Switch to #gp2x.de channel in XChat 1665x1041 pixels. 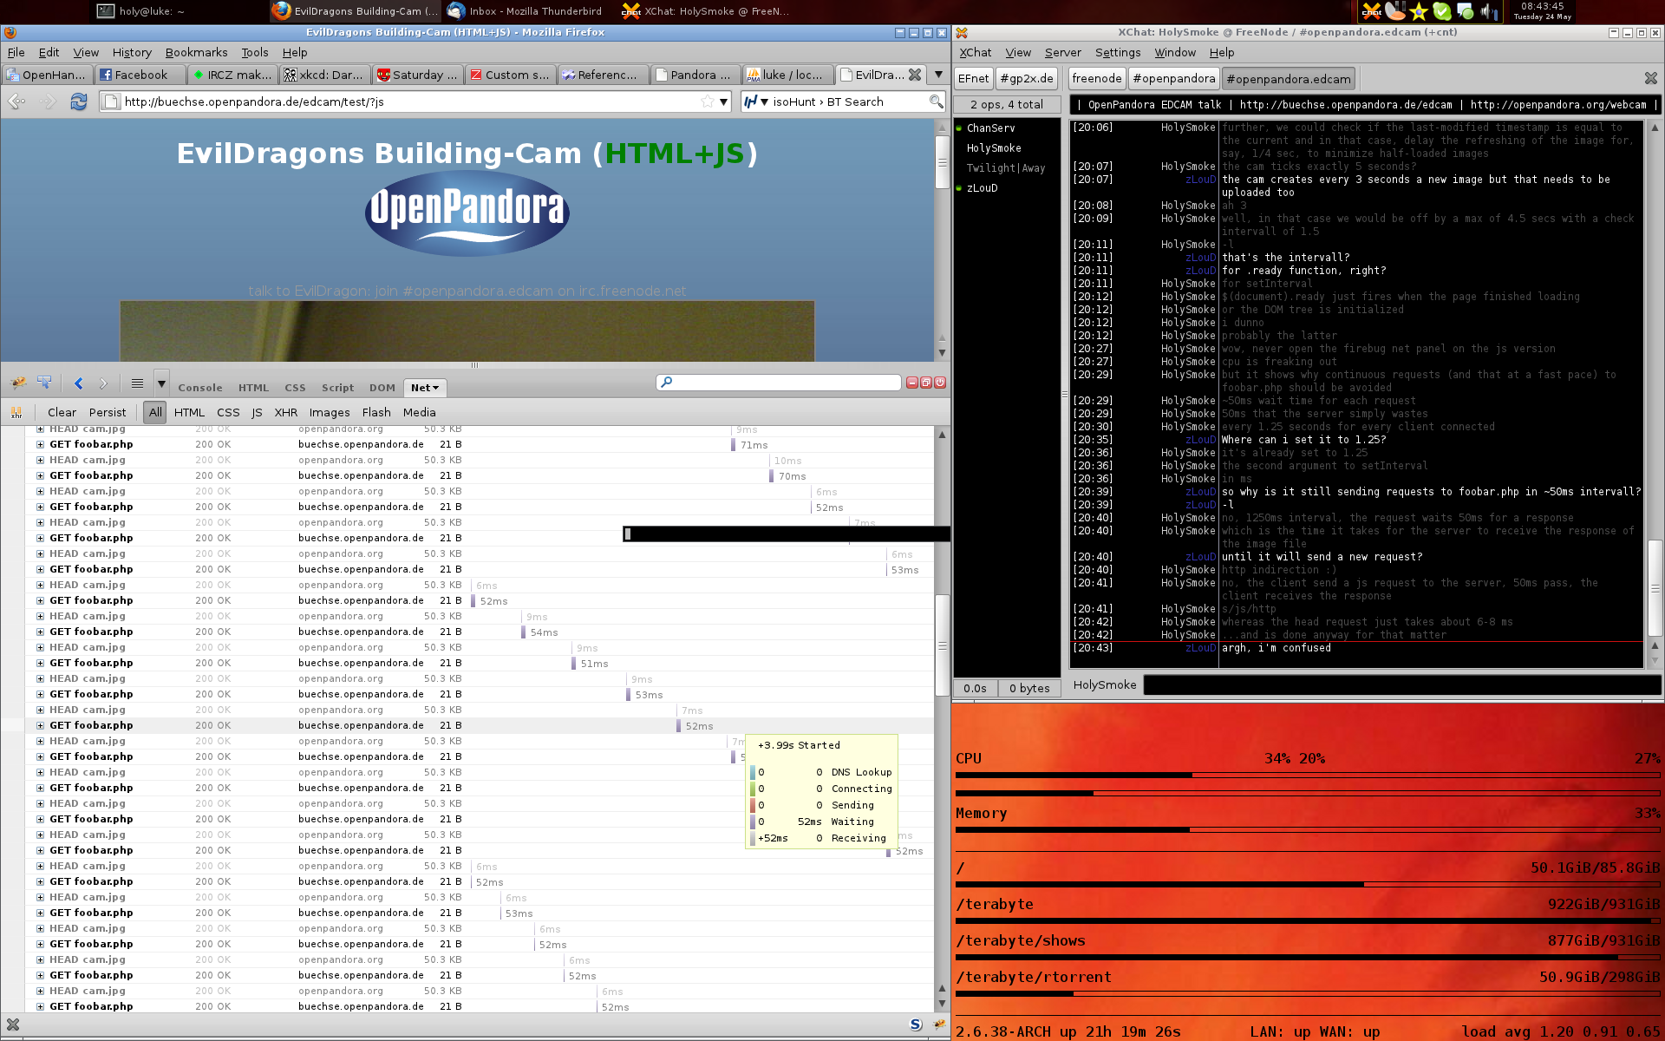[1027, 79]
